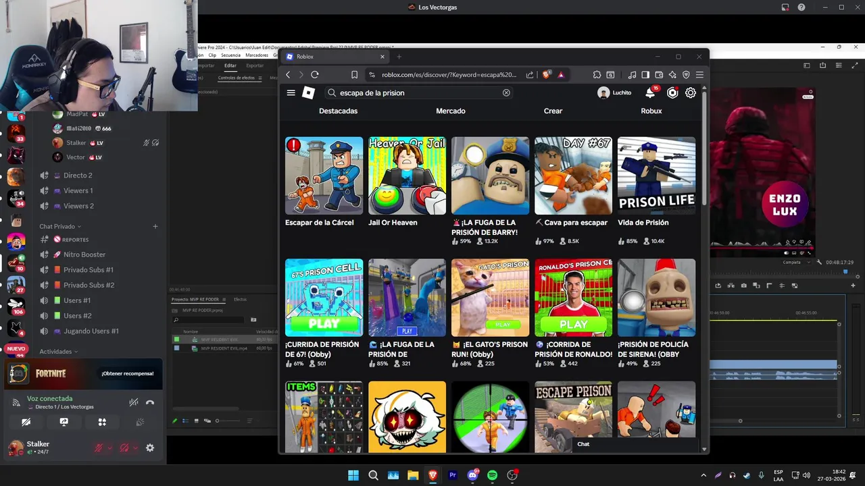The image size is (865, 486).
Task: Open Discord user settings gear
Action: coord(150,448)
